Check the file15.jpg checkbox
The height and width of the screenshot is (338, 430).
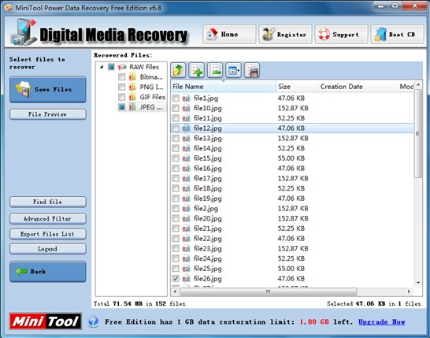[176, 158]
